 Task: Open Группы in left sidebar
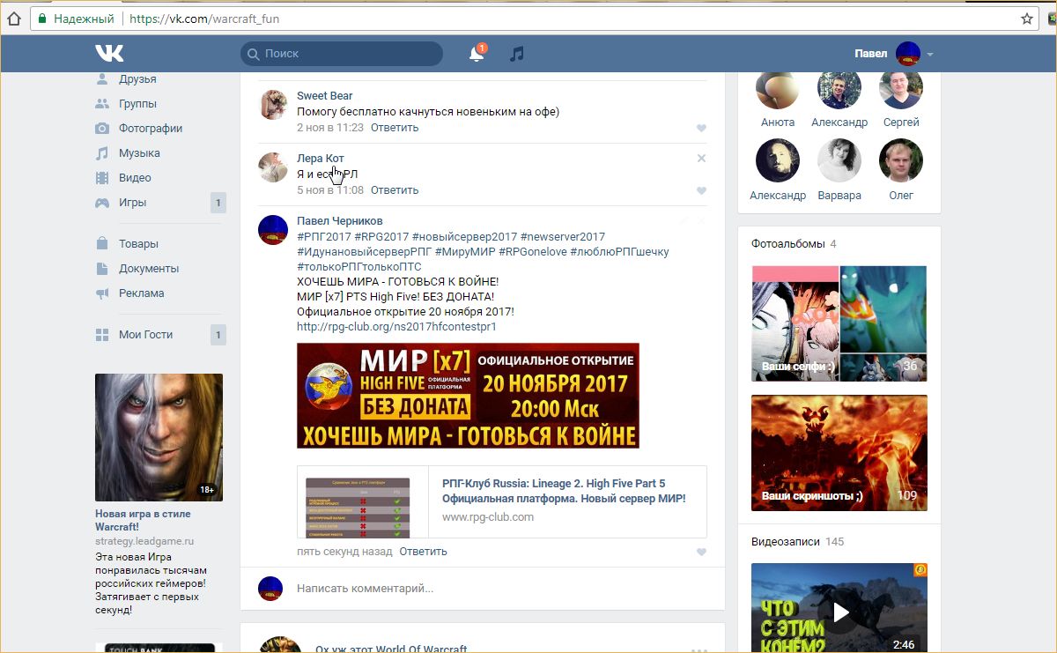tap(137, 103)
